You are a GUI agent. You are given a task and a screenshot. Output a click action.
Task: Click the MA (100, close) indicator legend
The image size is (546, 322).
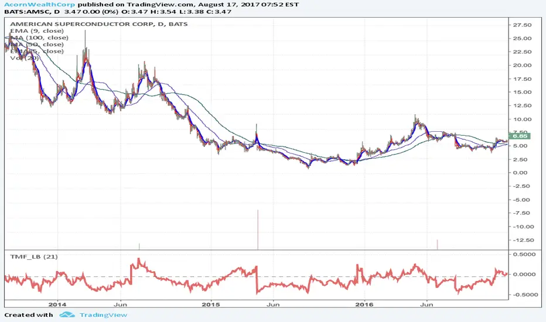pos(39,37)
